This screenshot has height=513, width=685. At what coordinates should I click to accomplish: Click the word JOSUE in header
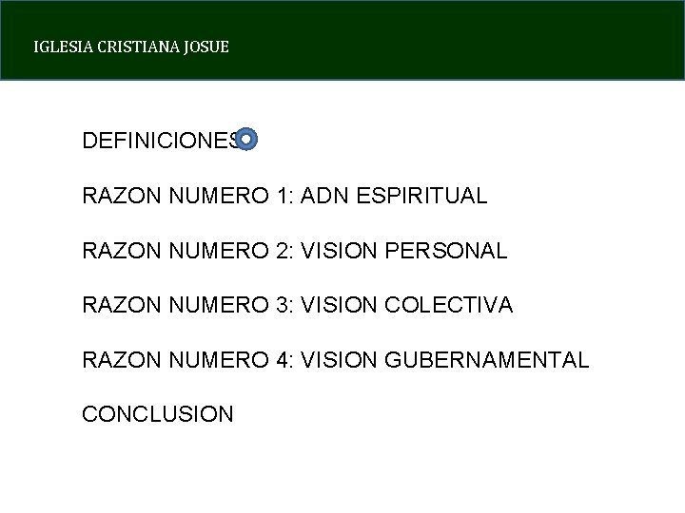click(209, 47)
